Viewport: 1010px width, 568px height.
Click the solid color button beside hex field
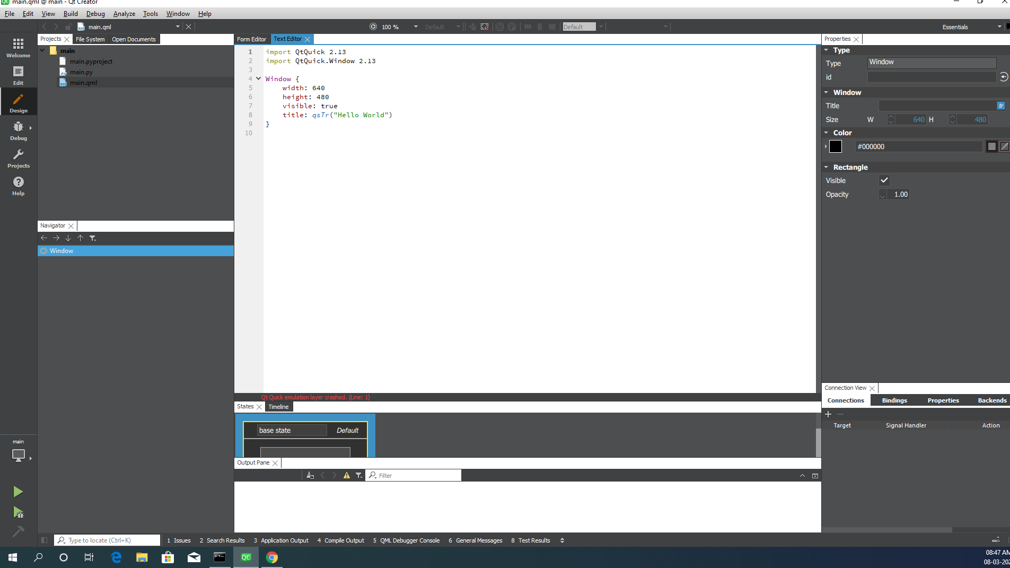[992, 146]
